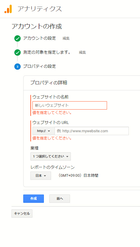This screenshot has width=140, height=247.
Task: Edit 測定の対象 step via 編集 link
Action: [x=82, y=52]
